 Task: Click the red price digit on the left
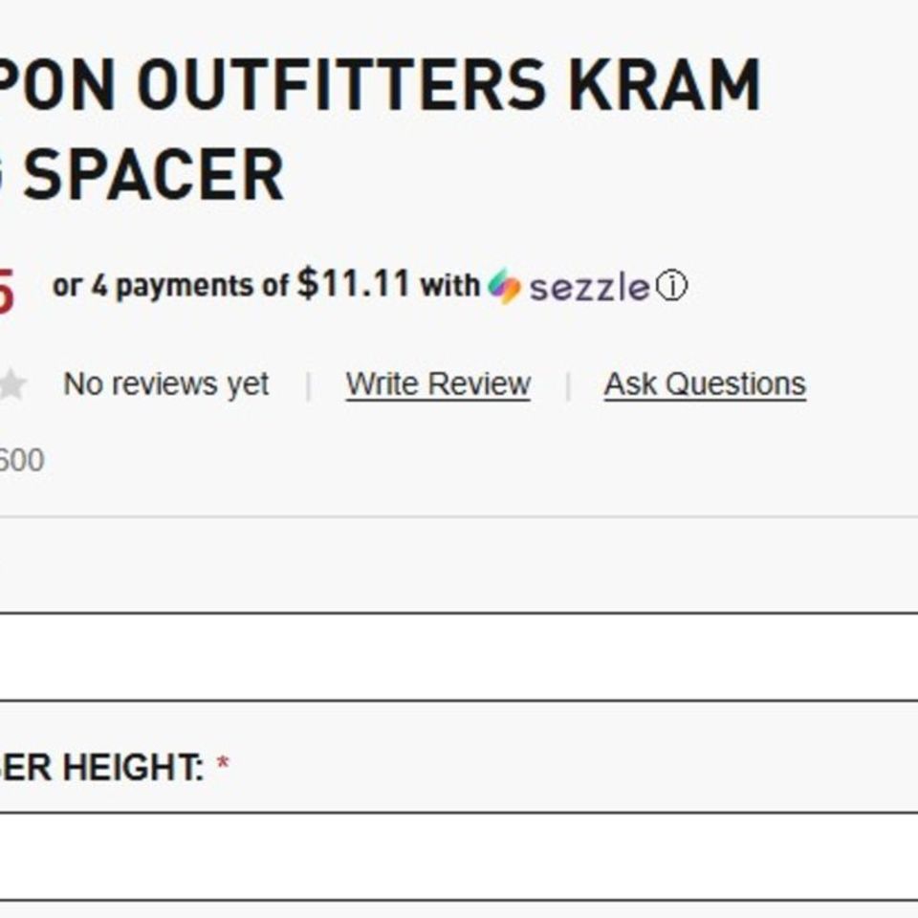8,283
